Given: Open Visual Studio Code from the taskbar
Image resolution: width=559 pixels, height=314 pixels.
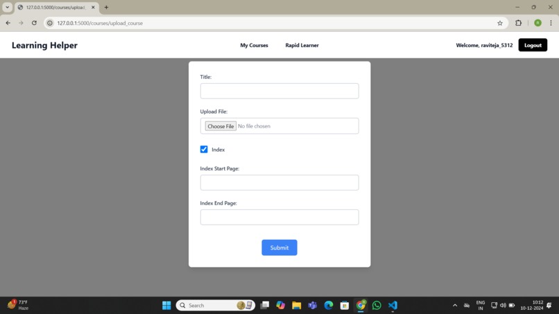Looking at the screenshot, I should click(393, 306).
